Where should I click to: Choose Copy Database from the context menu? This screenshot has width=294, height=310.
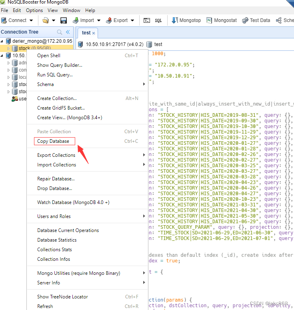[x=87, y=141]
